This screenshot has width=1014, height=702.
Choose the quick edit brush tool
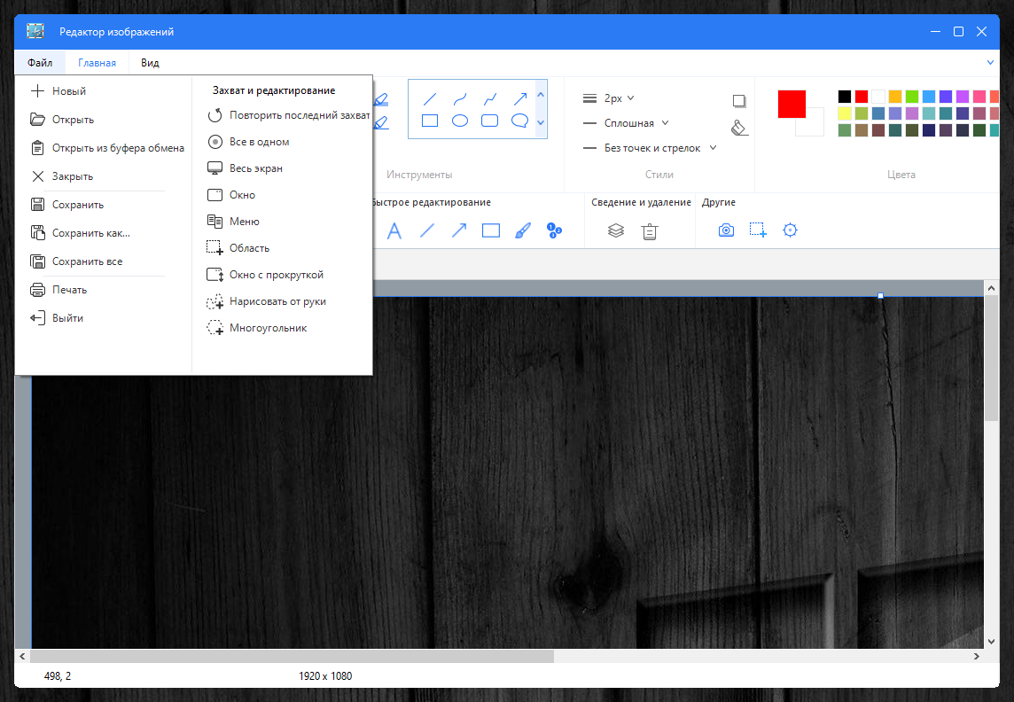tap(523, 230)
